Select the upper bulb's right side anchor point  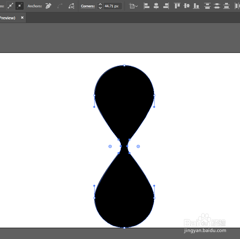tap(154, 95)
